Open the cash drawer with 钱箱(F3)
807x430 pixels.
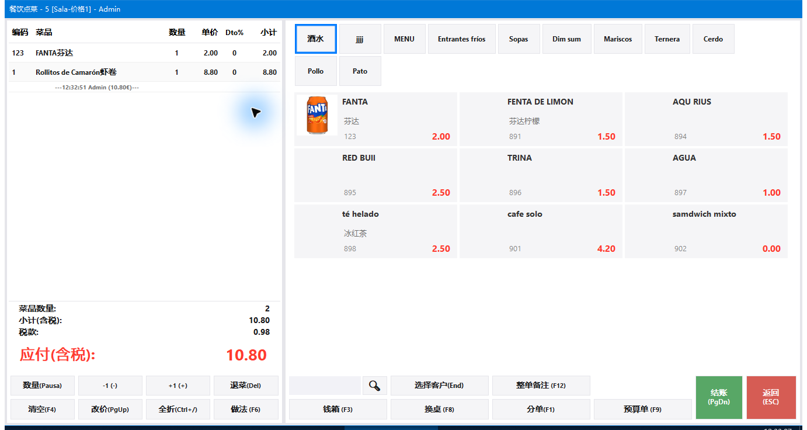coord(338,410)
